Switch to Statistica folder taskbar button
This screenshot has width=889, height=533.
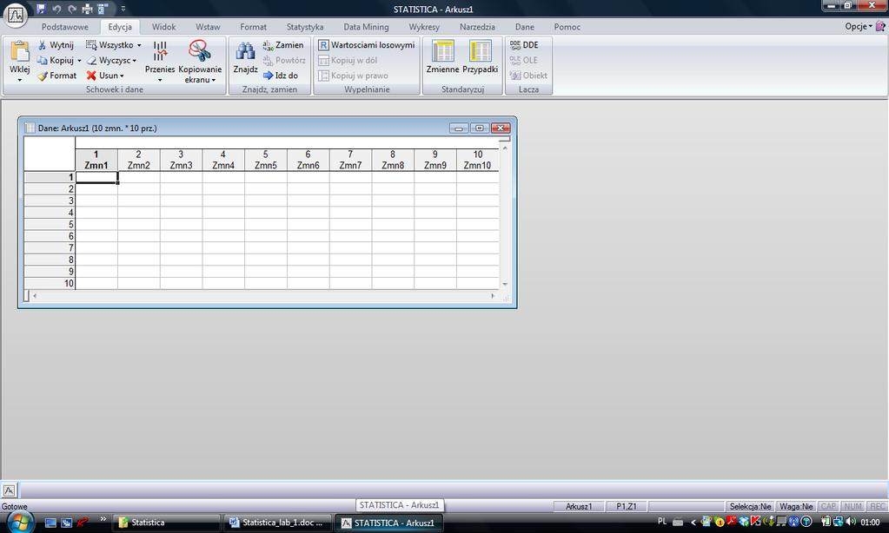[x=166, y=523]
